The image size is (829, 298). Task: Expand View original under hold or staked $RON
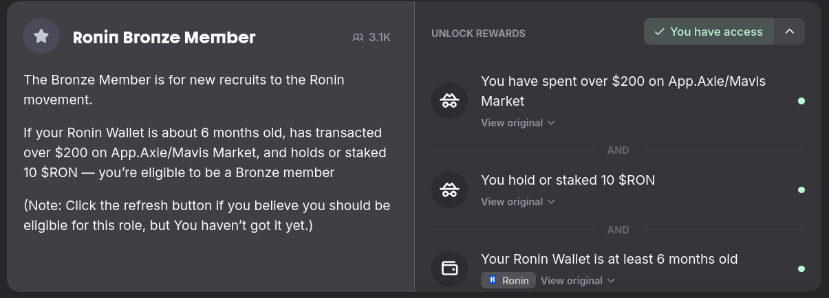click(518, 202)
